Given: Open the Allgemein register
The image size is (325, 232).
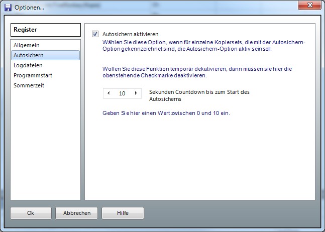Looking at the screenshot, I should tap(27, 46).
